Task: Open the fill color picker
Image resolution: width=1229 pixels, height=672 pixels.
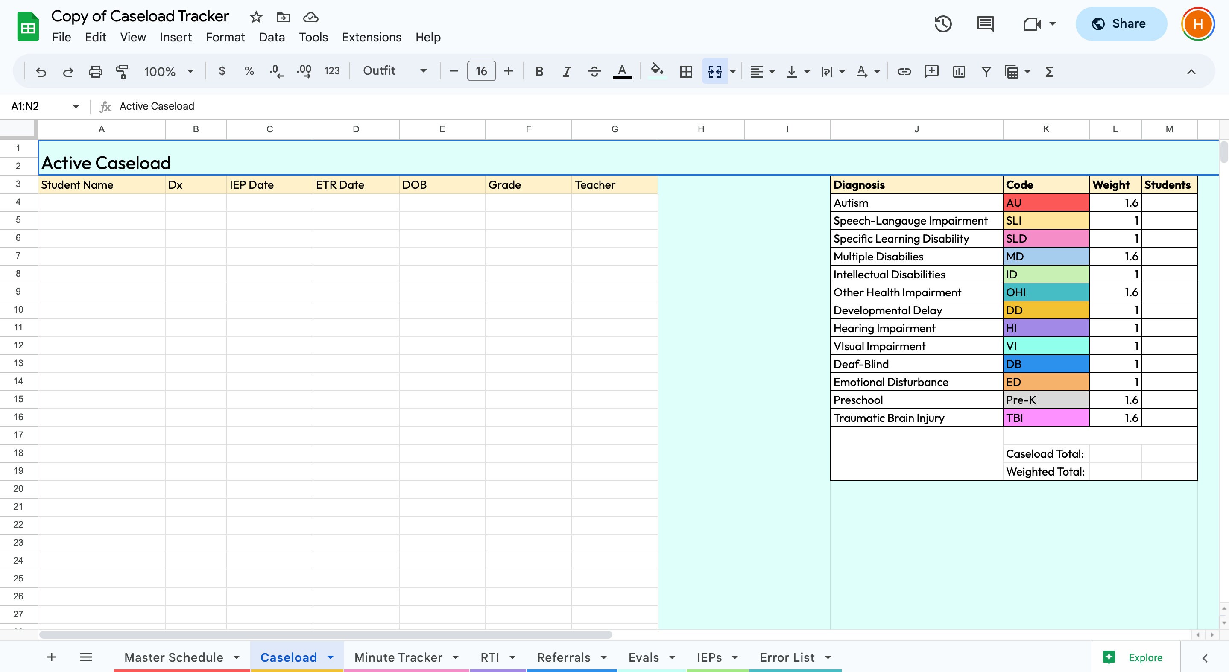Action: tap(656, 72)
